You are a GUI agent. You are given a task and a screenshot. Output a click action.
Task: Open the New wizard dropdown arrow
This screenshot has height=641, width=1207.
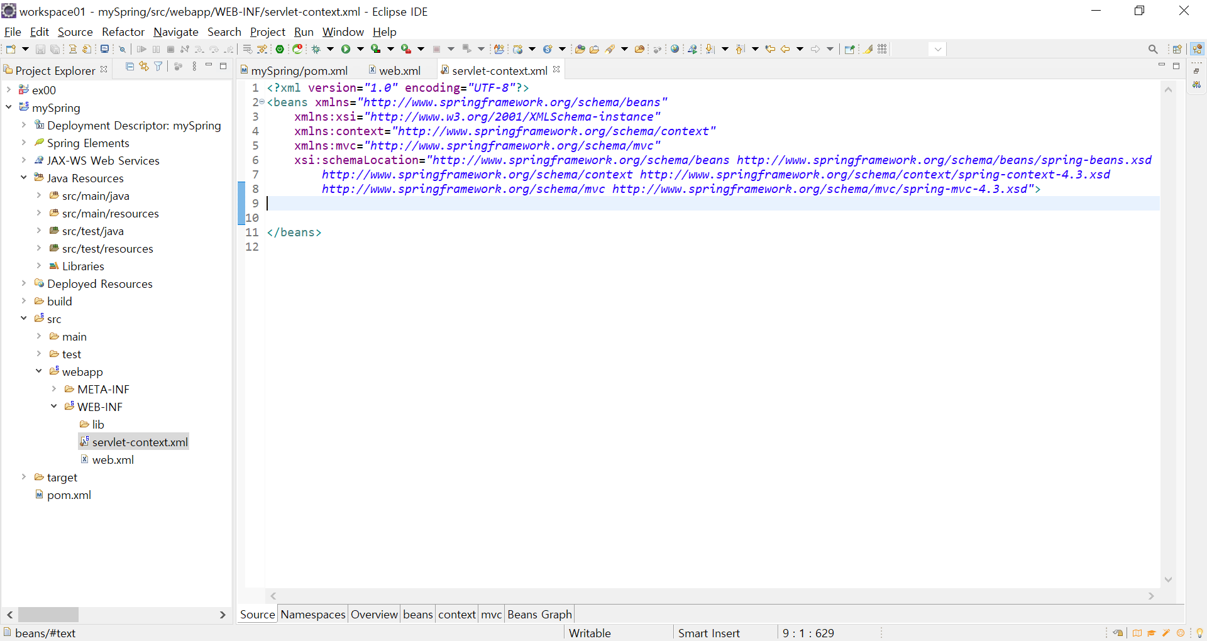point(25,49)
